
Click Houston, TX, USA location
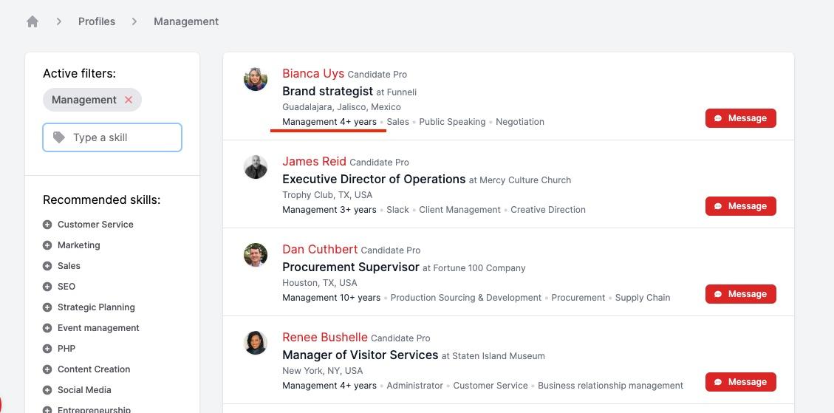coord(320,283)
